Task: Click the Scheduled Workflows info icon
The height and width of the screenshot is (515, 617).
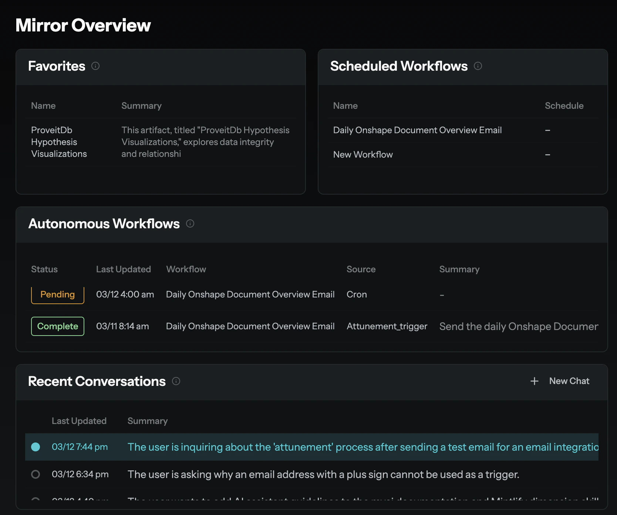Action: pos(478,66)
